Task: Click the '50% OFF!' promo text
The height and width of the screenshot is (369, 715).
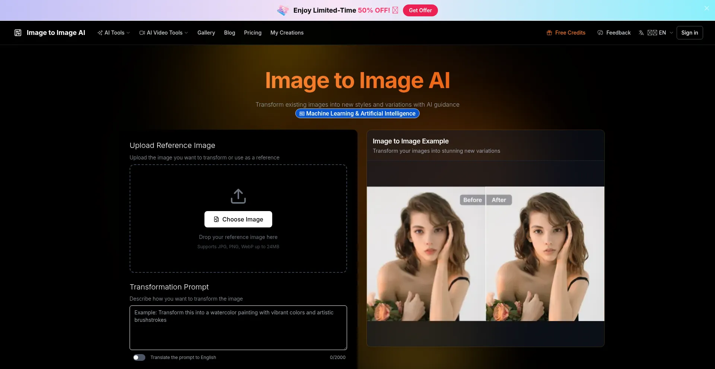Action: (x=374, y=10)
